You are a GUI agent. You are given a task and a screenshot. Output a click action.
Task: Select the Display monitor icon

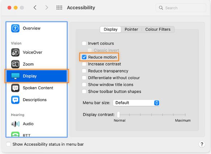pyautogui.click(x=15, y=76)
